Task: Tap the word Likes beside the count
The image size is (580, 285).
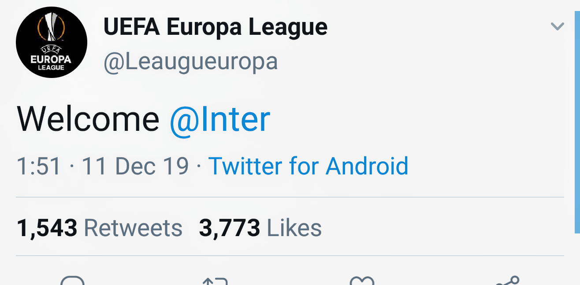Action: point(294,228)
